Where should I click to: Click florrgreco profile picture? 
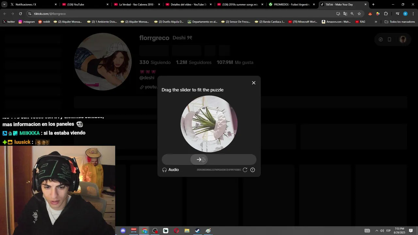103,62
